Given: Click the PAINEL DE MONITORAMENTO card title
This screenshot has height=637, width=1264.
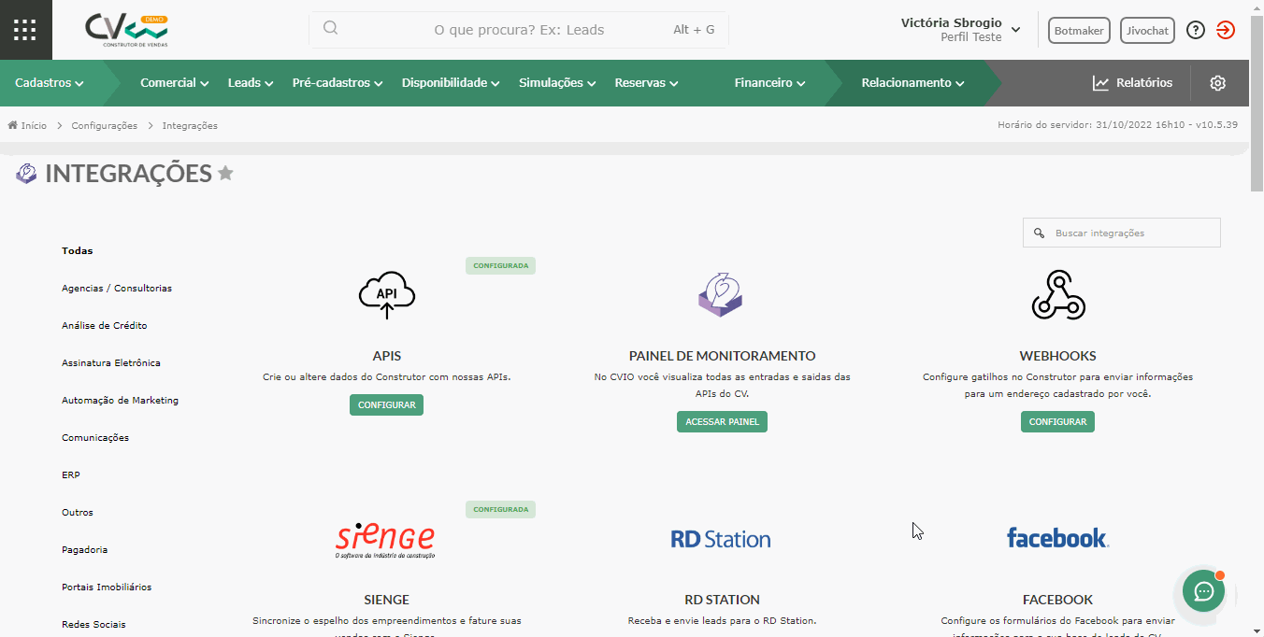Looking at the screenshot, I should (x=722, y=356).
